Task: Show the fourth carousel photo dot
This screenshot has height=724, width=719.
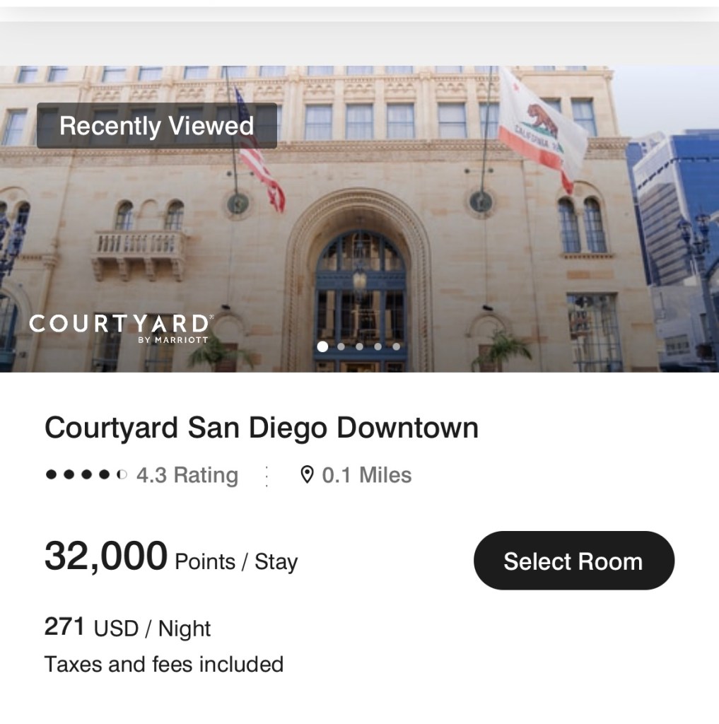Action: [378, 346]
